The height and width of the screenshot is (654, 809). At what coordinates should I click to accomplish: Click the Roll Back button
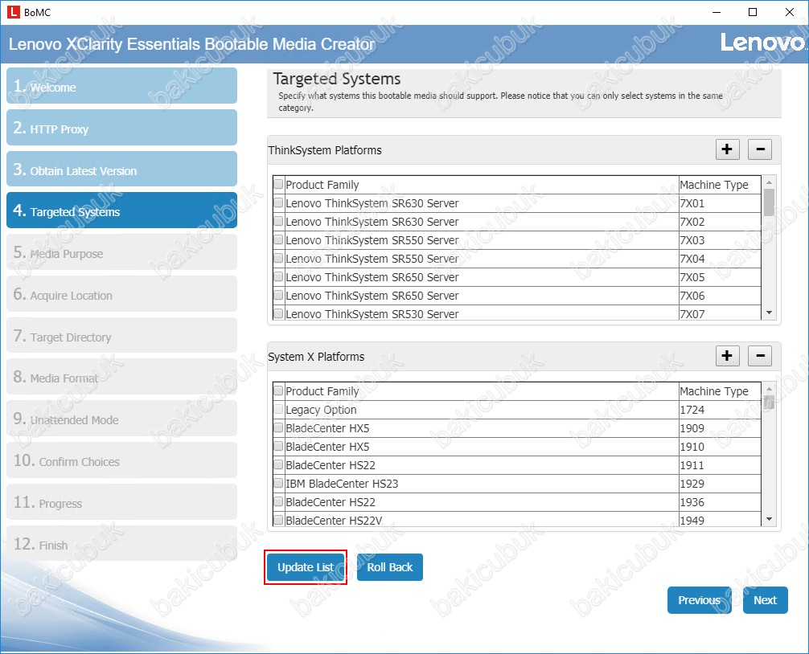click(389, 567)
